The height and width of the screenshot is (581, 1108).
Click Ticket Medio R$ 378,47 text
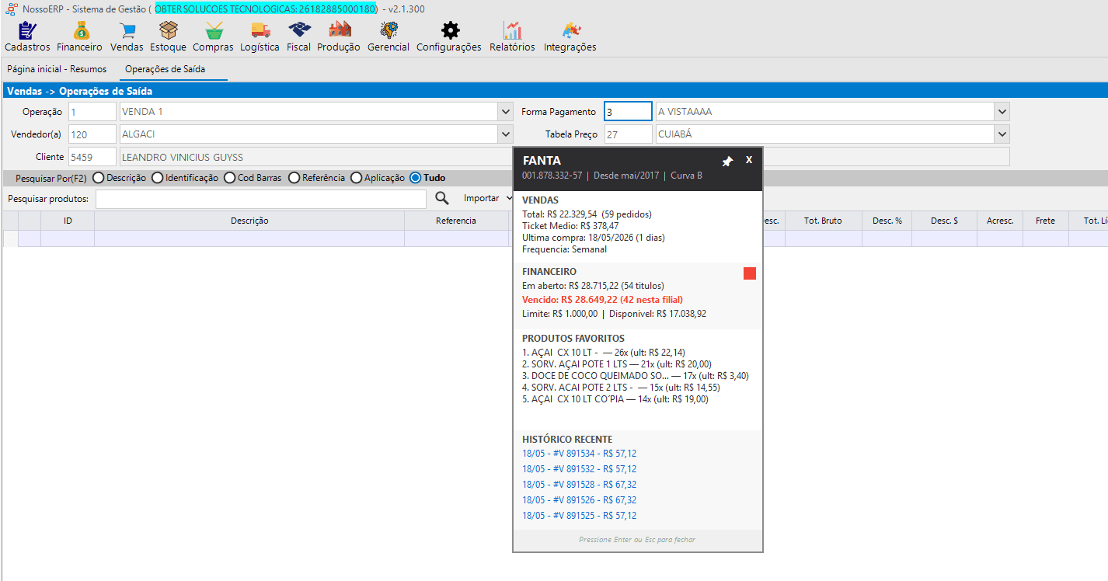pos(570,226)
